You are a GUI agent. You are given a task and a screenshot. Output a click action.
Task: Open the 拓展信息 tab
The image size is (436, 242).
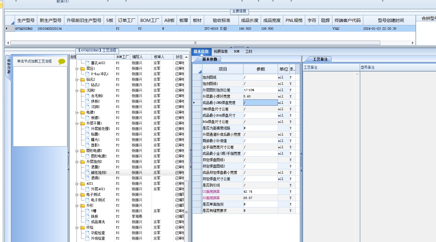pyautogui.click(x=221, y=52)
